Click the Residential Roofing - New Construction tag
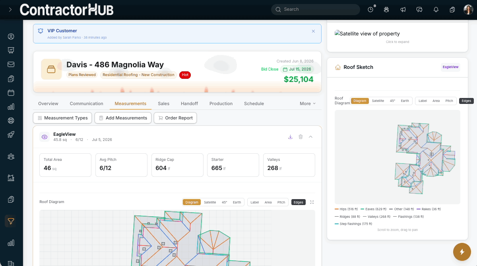Screen dimensions: 477x266 coord(138,75)
